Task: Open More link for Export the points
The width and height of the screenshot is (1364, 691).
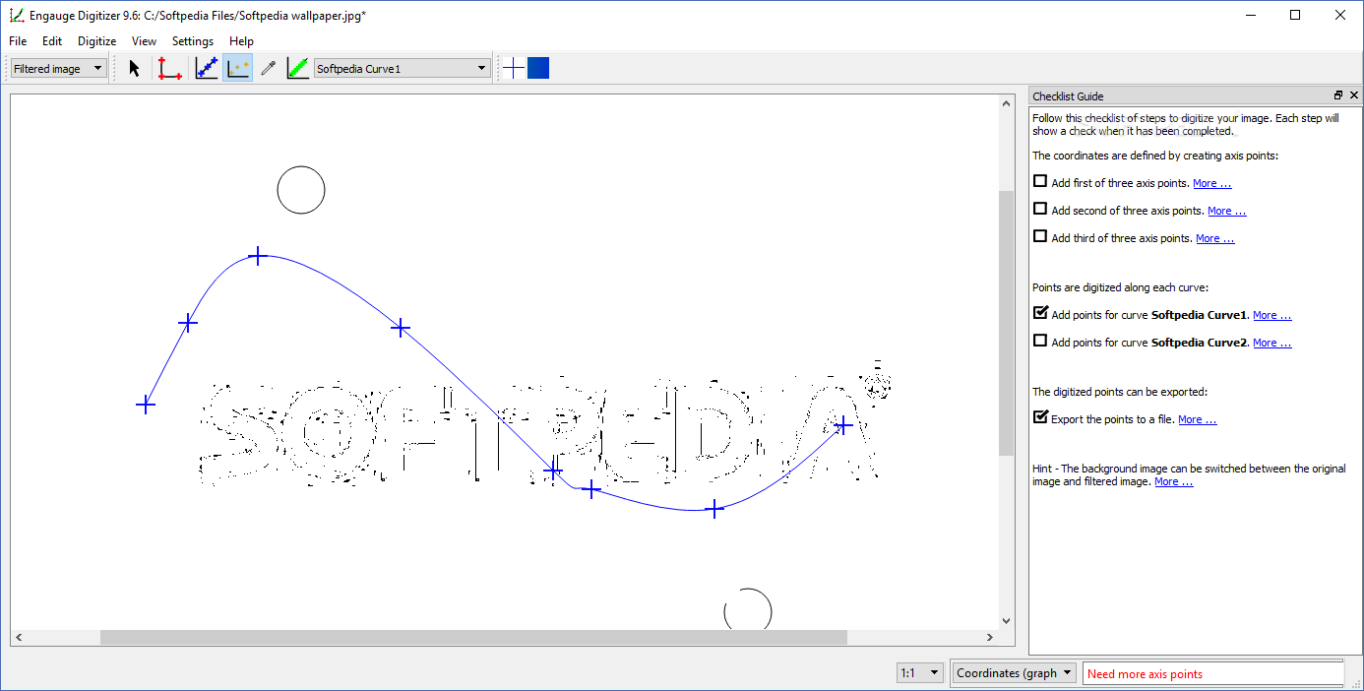Action: click(x=1197, y=419)
